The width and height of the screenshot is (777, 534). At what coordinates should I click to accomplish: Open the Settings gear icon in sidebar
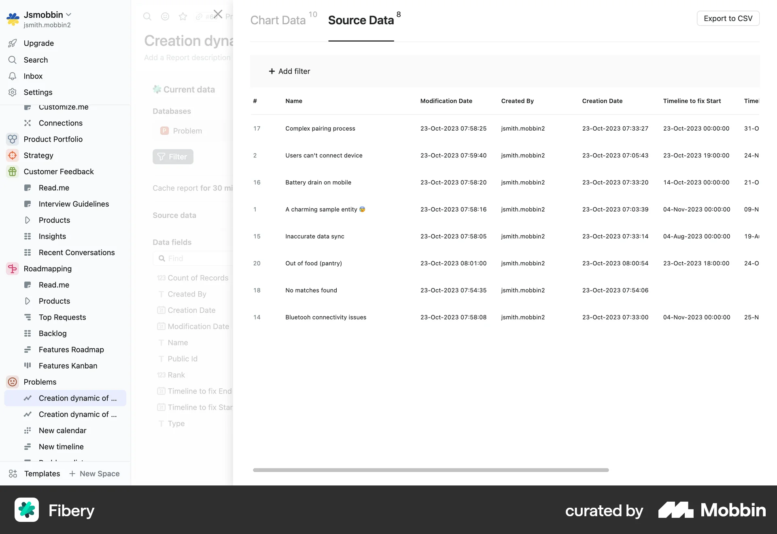13,92
